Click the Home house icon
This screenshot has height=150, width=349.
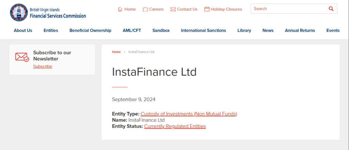tap(120, 9)
